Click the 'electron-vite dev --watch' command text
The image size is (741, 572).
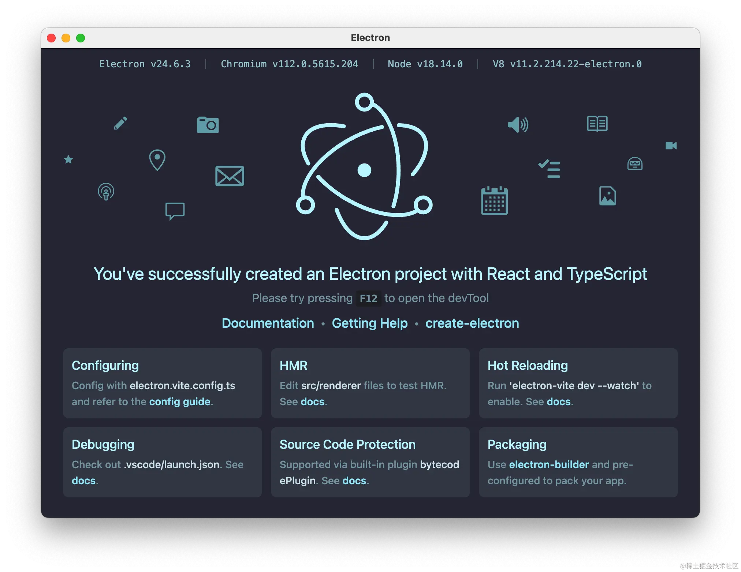click(574, 385)
